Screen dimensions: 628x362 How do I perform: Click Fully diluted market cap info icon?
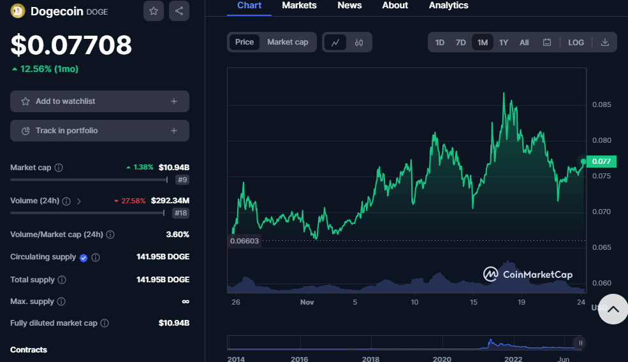pyautogui.click(x=105, y=323)
